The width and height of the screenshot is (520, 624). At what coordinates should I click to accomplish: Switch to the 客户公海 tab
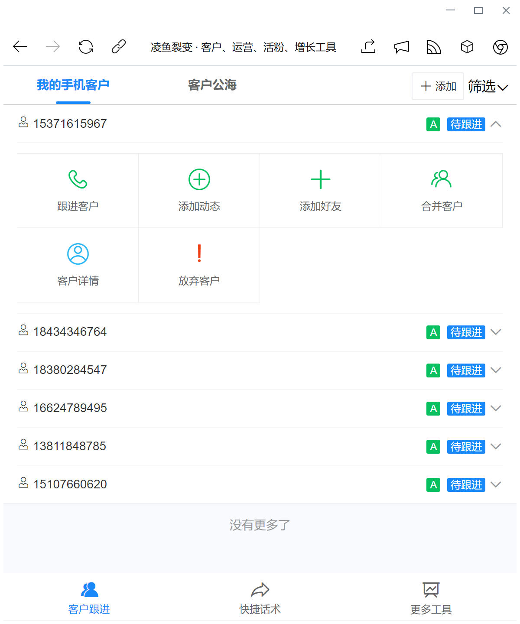point(212,85)
